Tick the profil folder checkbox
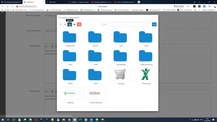Viewport: 217px width, 122px height. (93, 64)
